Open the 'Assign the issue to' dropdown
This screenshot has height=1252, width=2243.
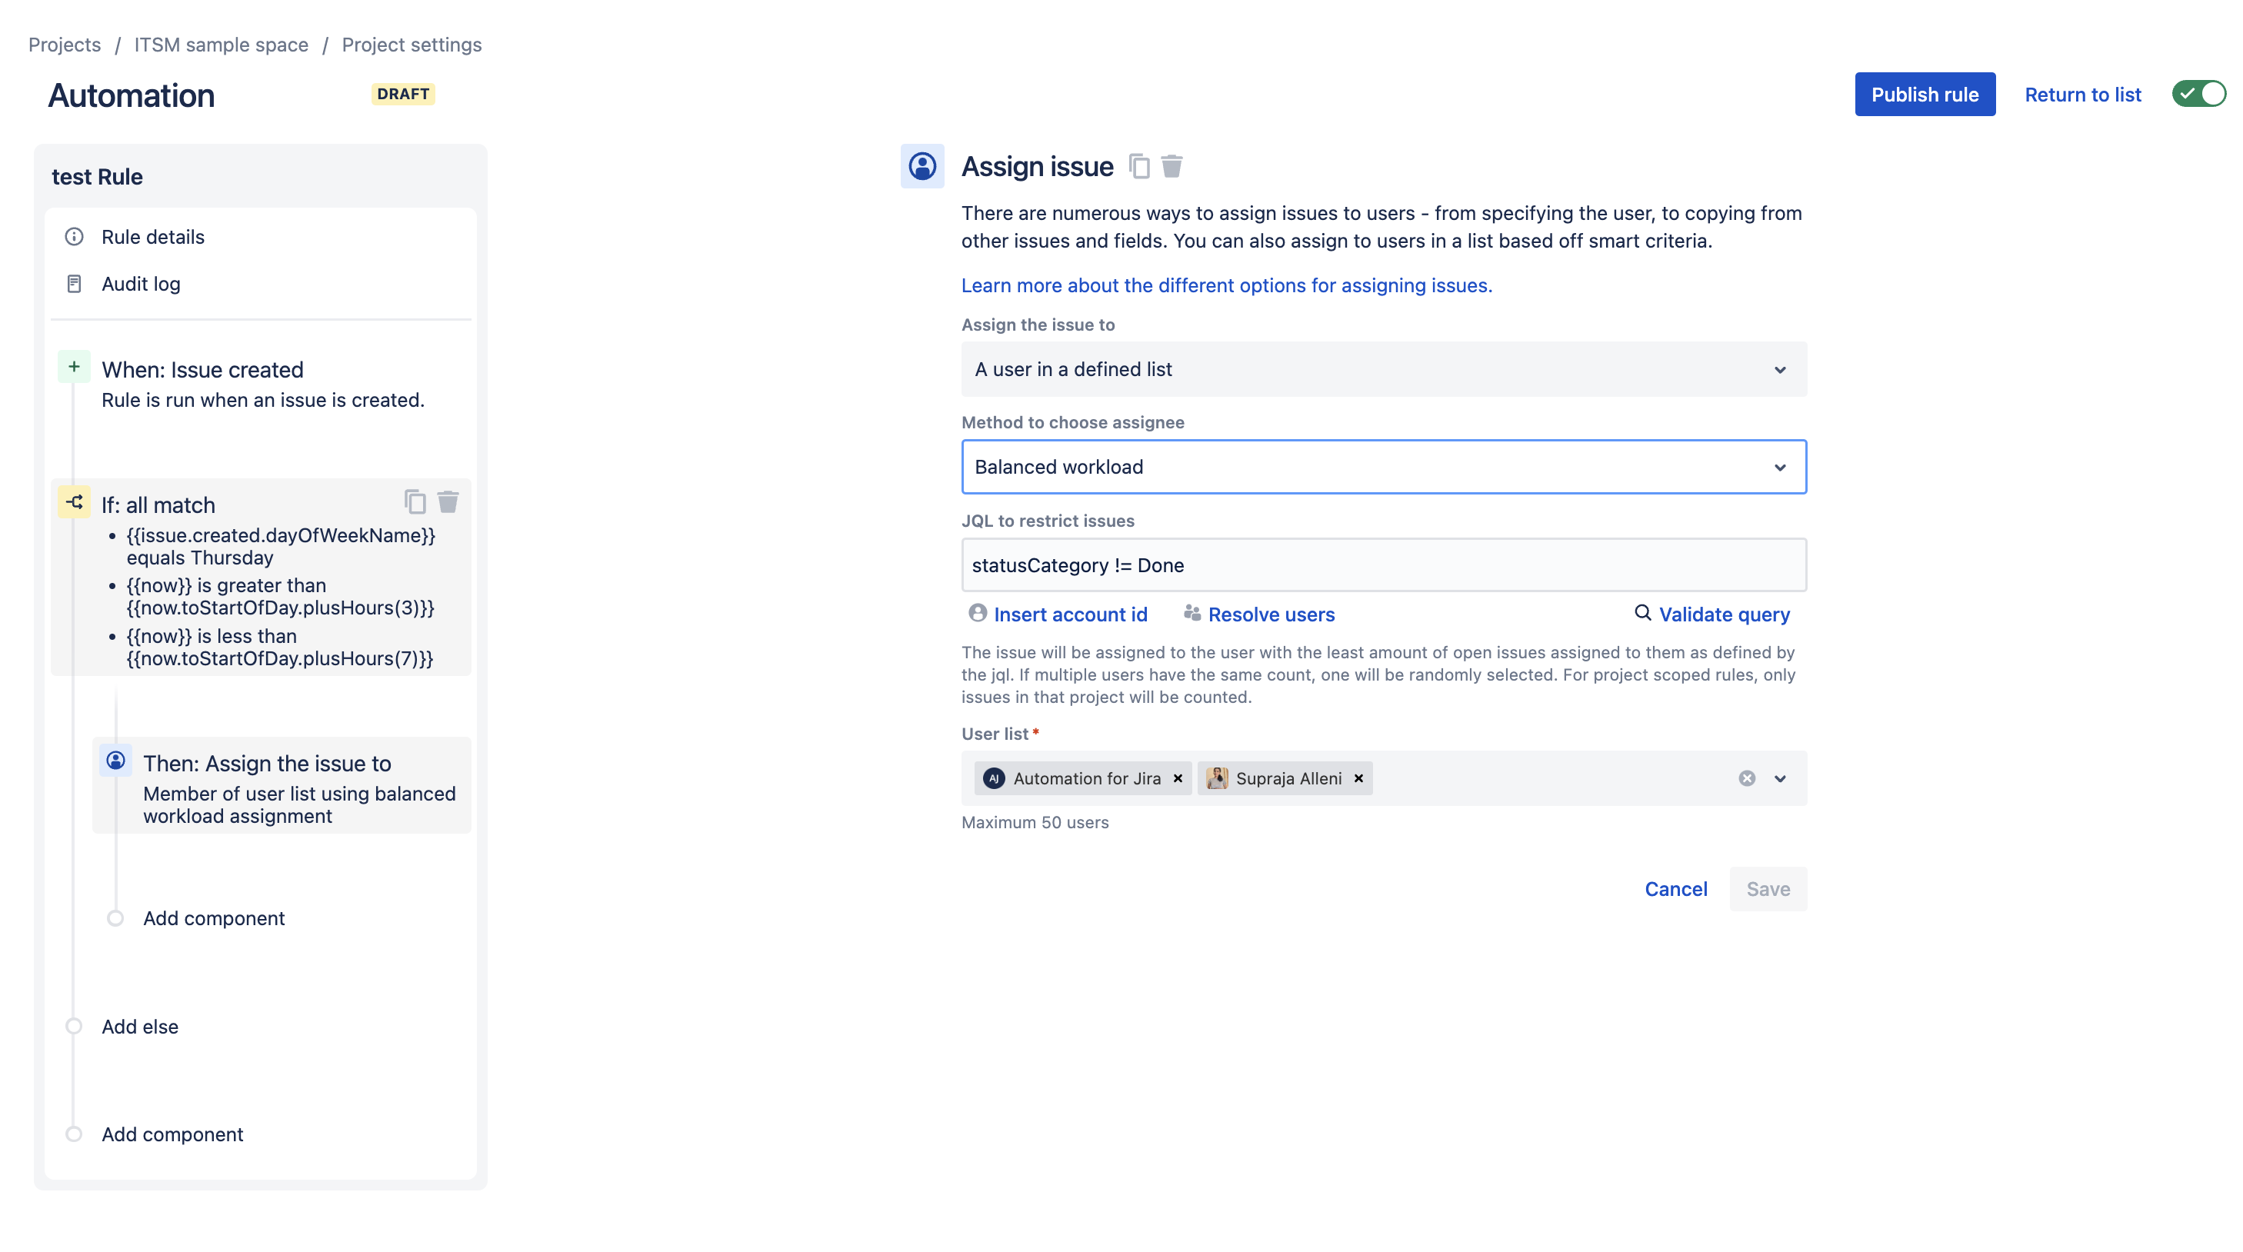[1383, 369]
